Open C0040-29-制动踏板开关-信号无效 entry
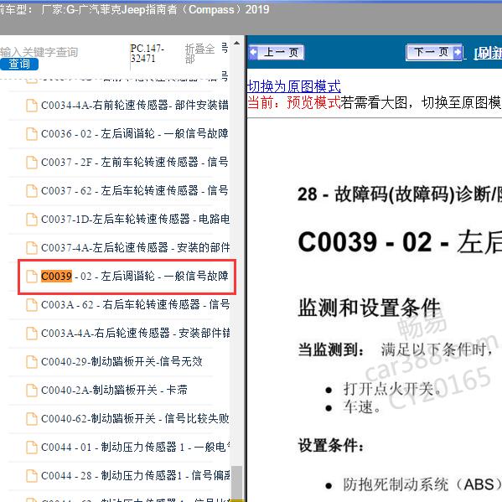This screenshot has height=502, width=502. click(x=122, y=361)
